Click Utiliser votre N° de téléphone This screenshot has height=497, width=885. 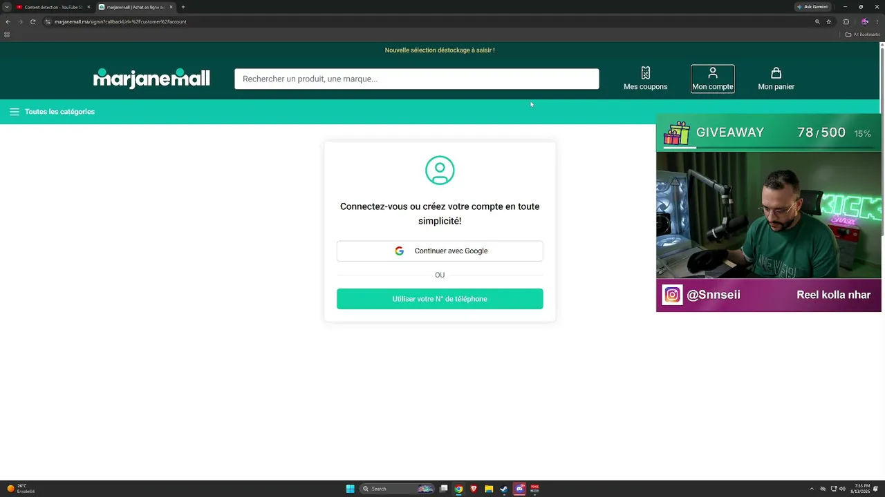(440, 299)
